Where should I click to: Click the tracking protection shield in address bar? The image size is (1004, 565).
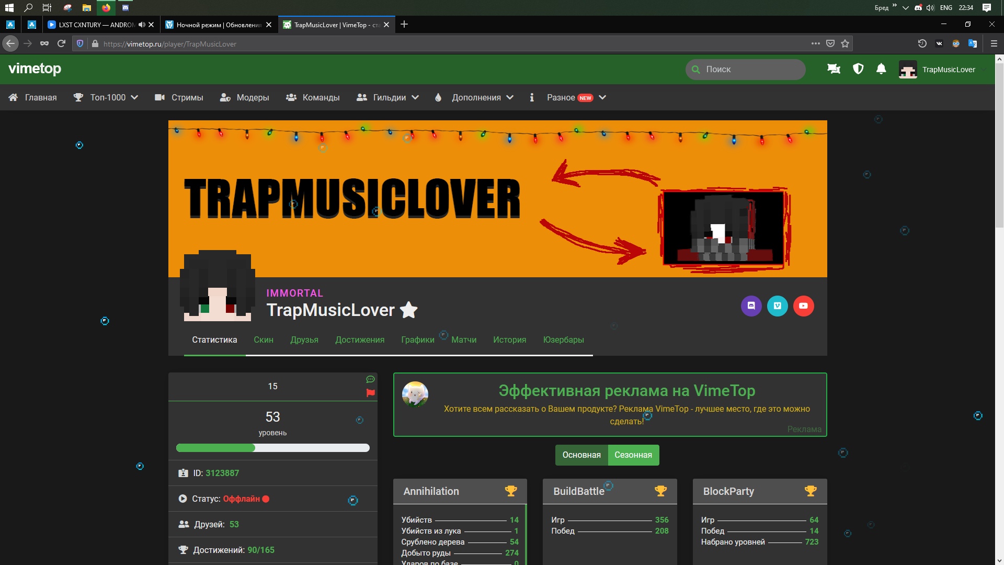79,44
